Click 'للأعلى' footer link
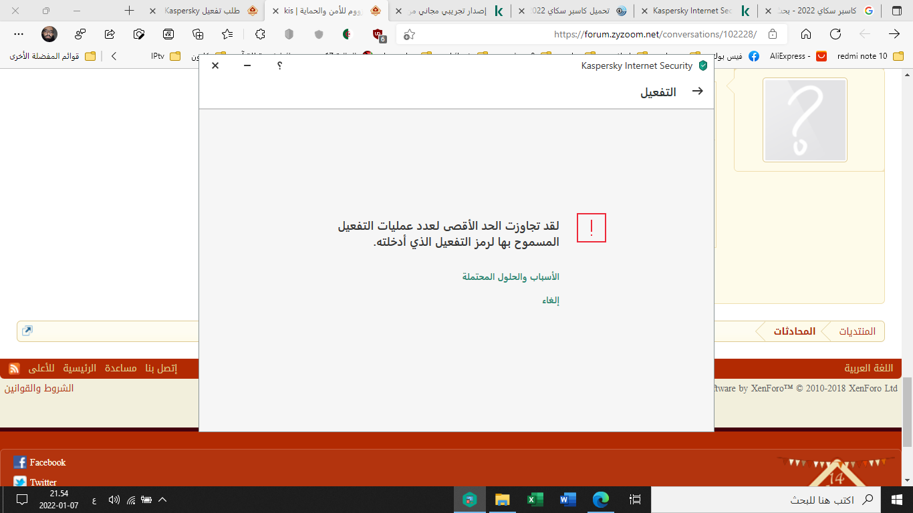 click(41, 368)
